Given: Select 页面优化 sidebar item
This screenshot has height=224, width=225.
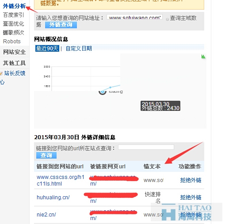Looking at the screenshot, I should point(13,24).
